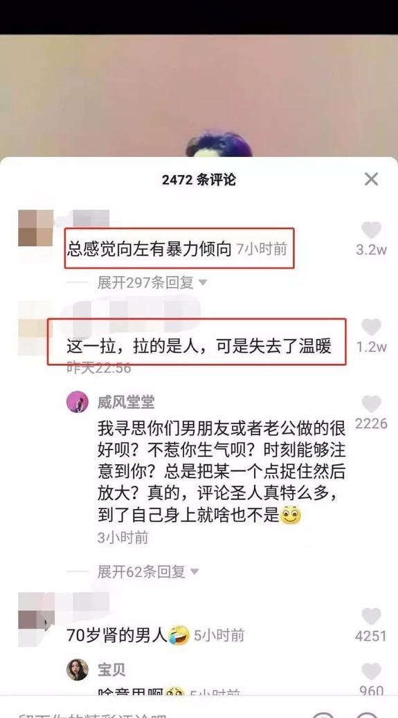Tap the dropdown arrow beside 展开297条回复
This screenshot has height=718, width=398.
point(202,283)
